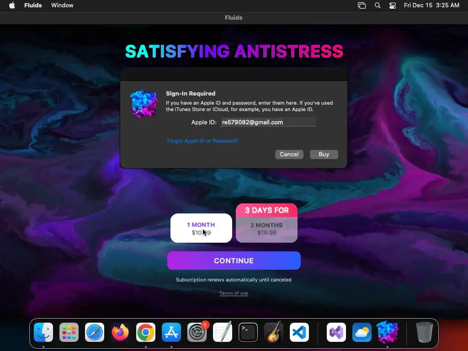This screenshot has width=468, height=351.
Task: Open Control Center from menu bar
Action: pos(393,5)
